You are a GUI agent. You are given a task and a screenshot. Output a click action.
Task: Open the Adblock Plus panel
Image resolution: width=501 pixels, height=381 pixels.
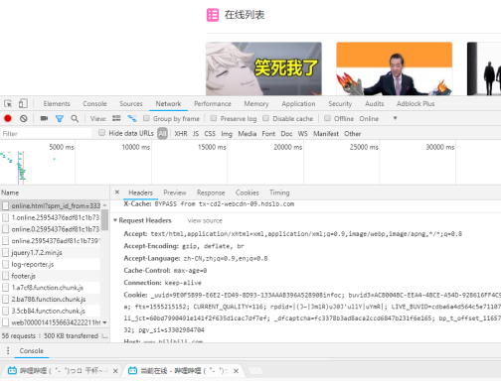point(416,104)
